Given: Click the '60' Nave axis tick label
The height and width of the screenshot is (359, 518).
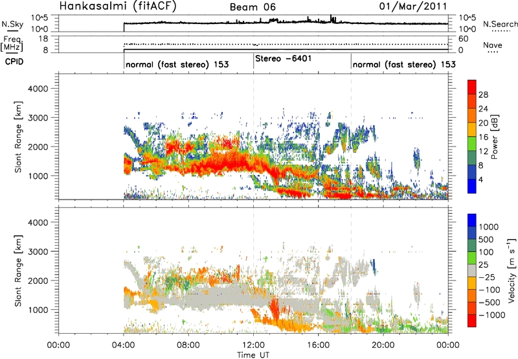Looking at the screenshot, I should (463, 39).
